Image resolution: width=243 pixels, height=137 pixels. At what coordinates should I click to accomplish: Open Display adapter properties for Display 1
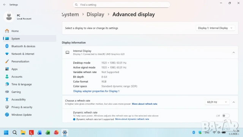click(x=96, y=91)
